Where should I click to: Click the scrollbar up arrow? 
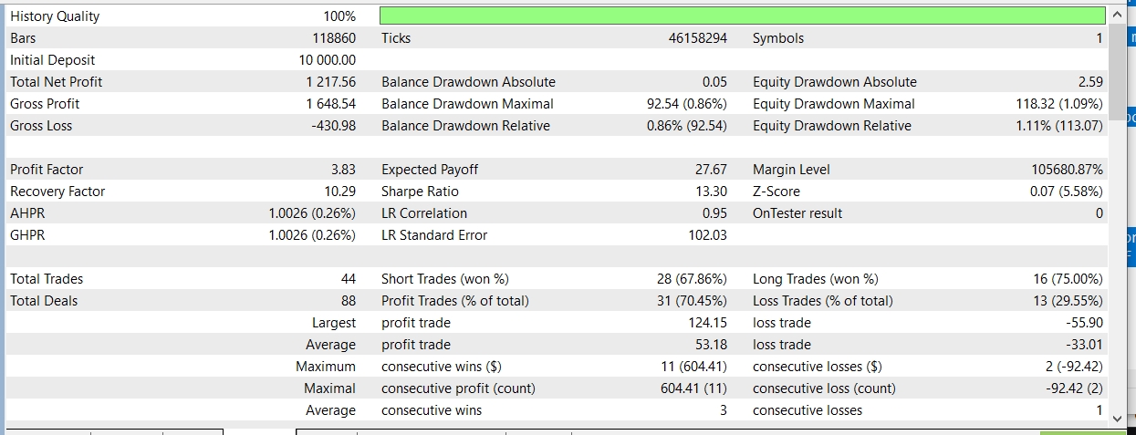click(x=1118, y=16)
